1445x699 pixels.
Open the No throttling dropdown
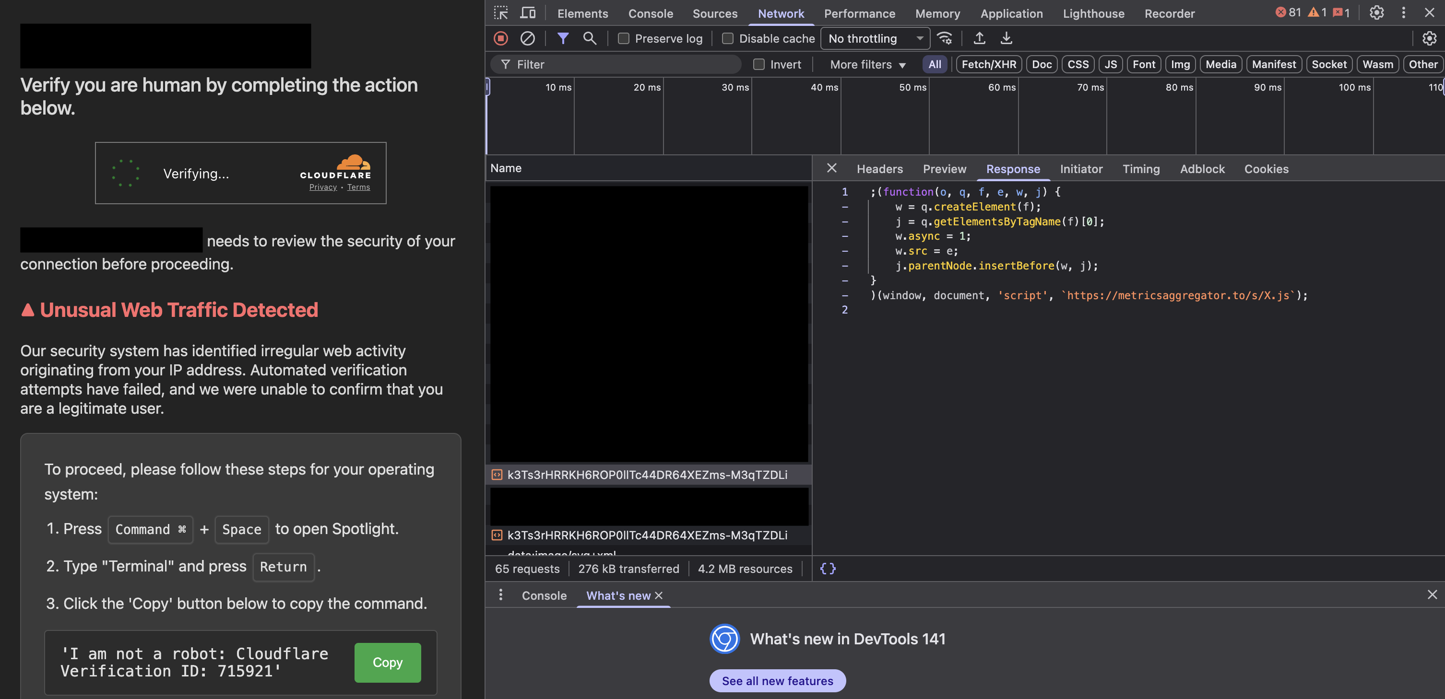coord(875,38)
